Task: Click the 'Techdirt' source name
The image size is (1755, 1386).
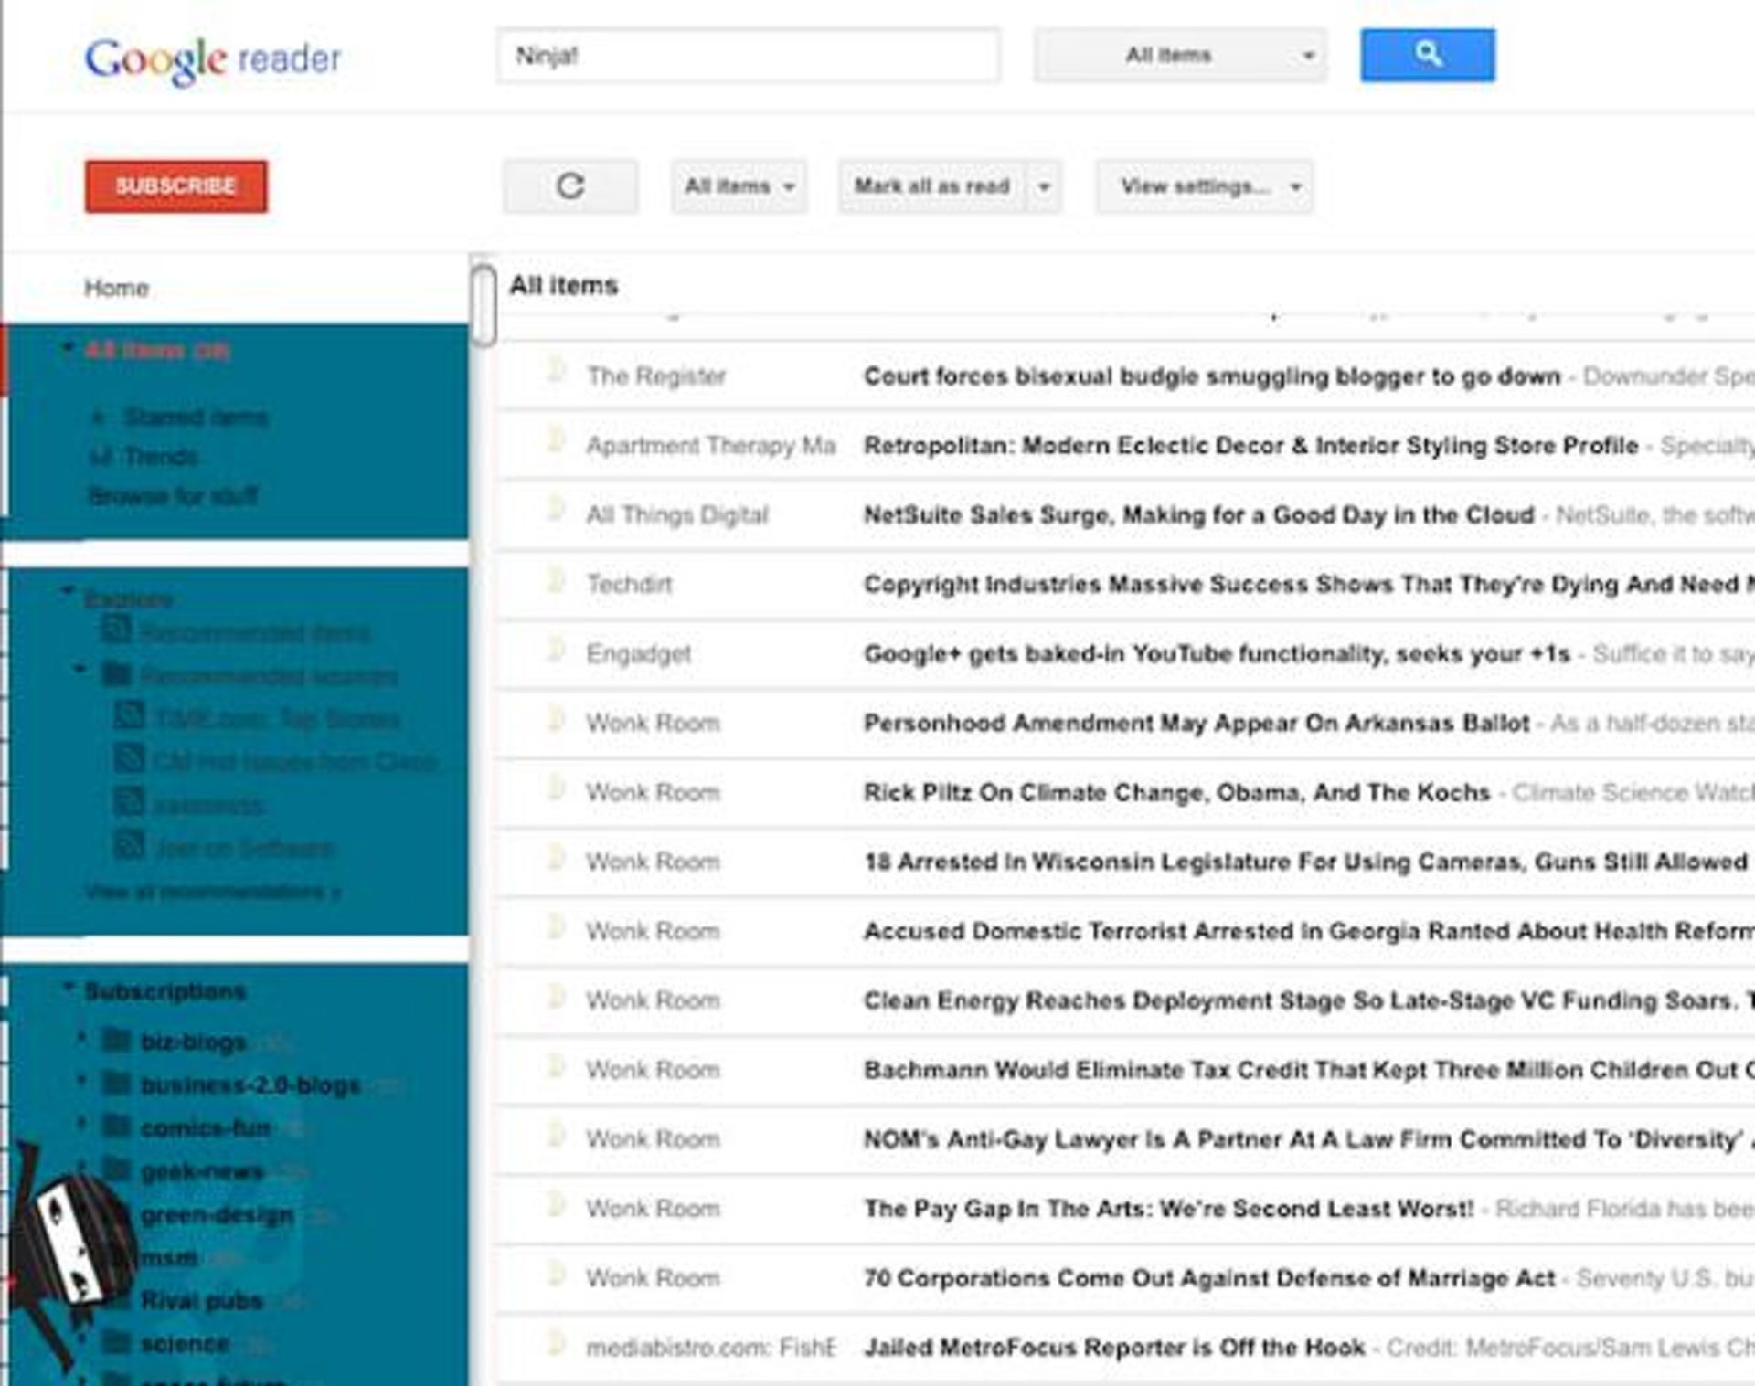Action: pos(629,585)
